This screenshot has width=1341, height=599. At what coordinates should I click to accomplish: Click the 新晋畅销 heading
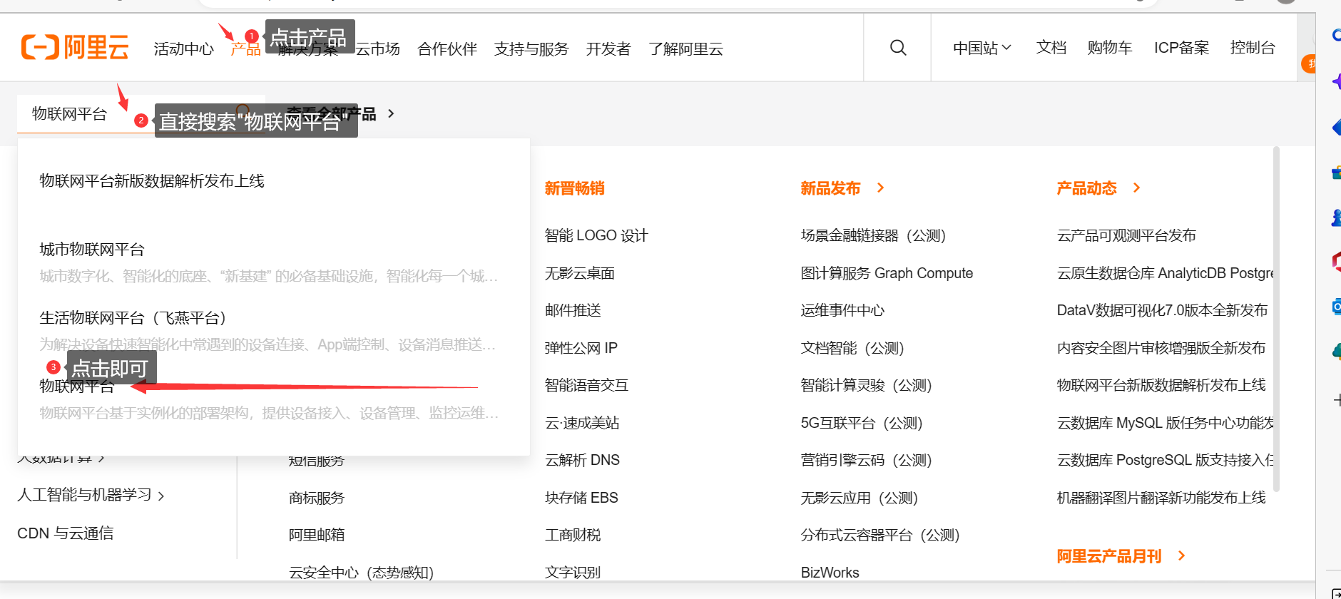pos(574,188)
